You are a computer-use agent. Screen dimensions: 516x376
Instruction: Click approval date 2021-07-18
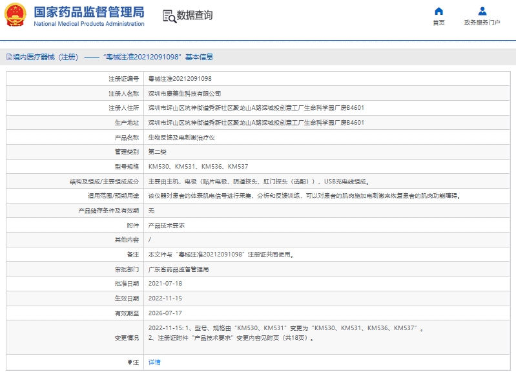pos(165,284)
